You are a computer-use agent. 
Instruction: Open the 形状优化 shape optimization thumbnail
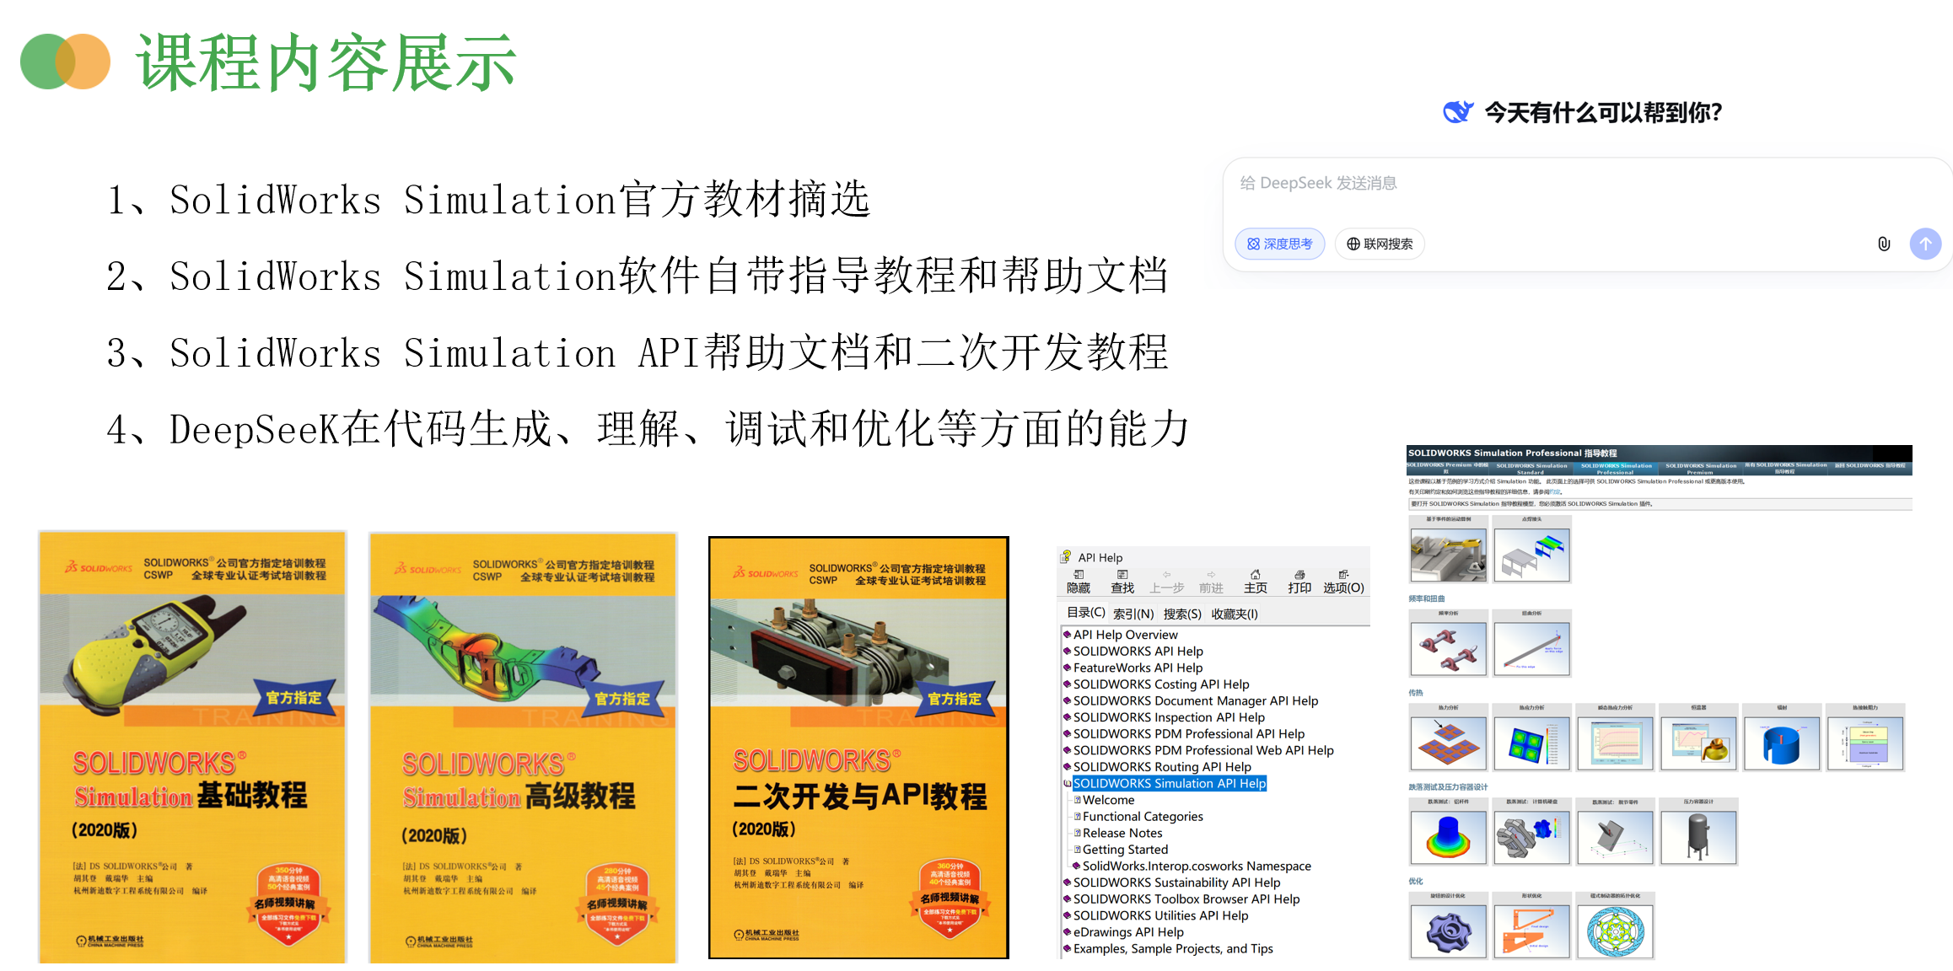pos(1531,931)
